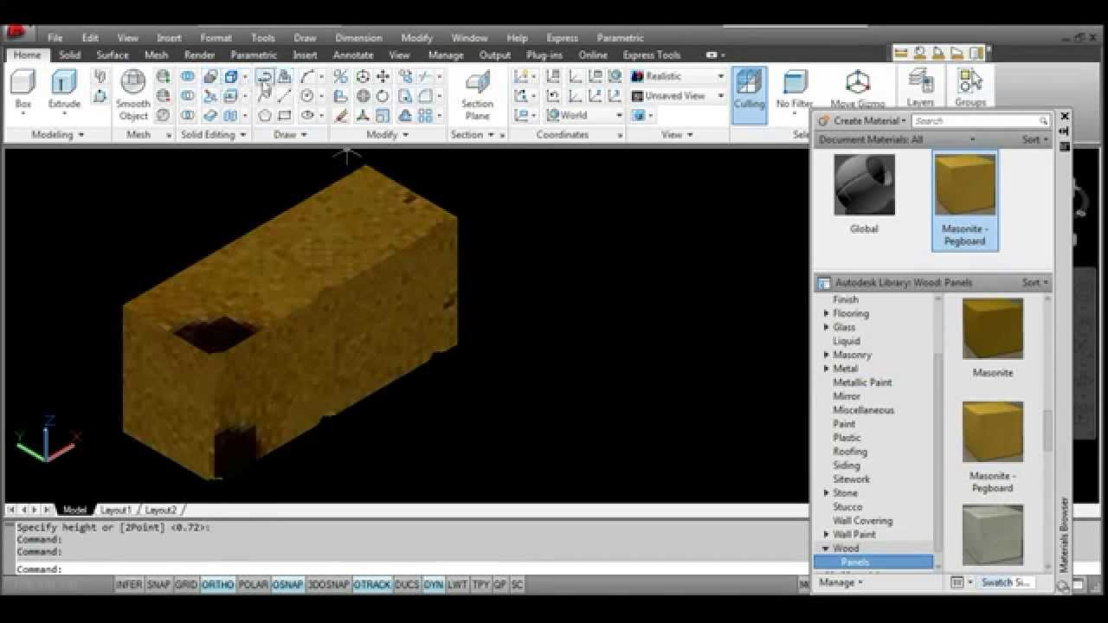
Task: Open the Realistic visual style dropdown
Action: coord(678,76)
